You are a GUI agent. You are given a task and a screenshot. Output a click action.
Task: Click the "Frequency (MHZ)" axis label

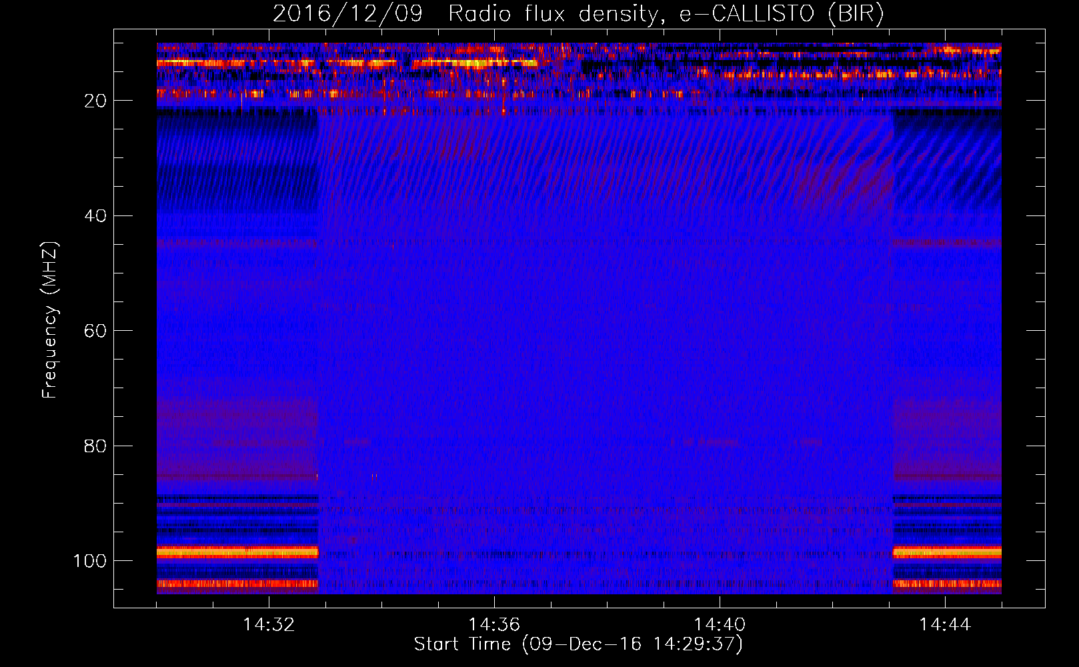pos(50,319)
